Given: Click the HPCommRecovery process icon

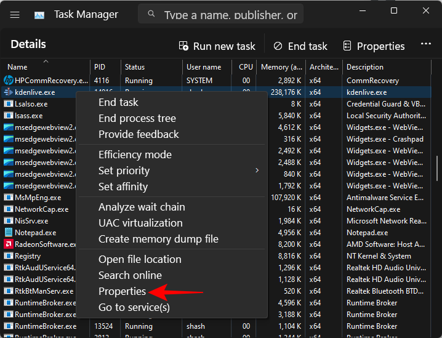Looking at the screenshot, I should [x=9, y=81].
